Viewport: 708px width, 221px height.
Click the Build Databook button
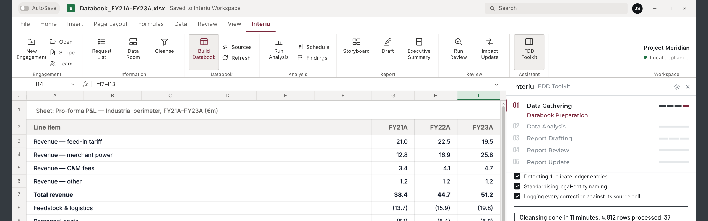click(204, 52)
